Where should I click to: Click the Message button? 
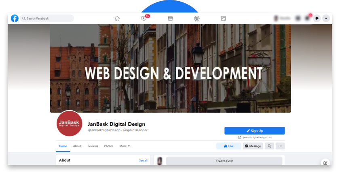click(x=253, y=146)
